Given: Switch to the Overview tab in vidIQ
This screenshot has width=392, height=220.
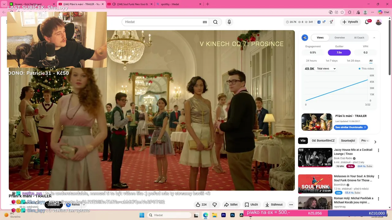Looking at the screenshot, I should pyautogui.click(x=340, y=38).
